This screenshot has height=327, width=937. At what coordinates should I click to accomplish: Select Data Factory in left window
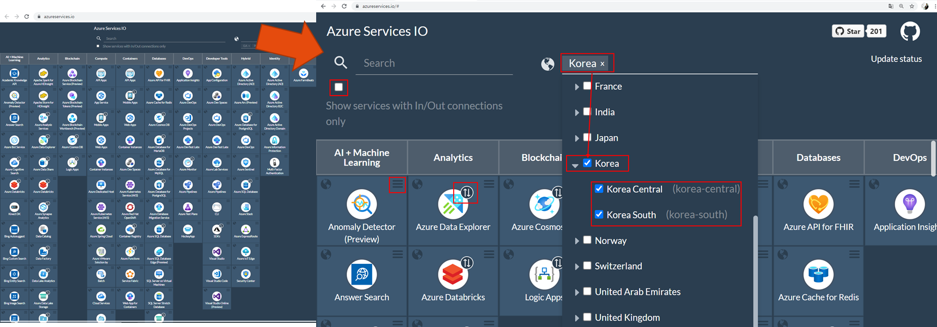[x=43, y=254]
